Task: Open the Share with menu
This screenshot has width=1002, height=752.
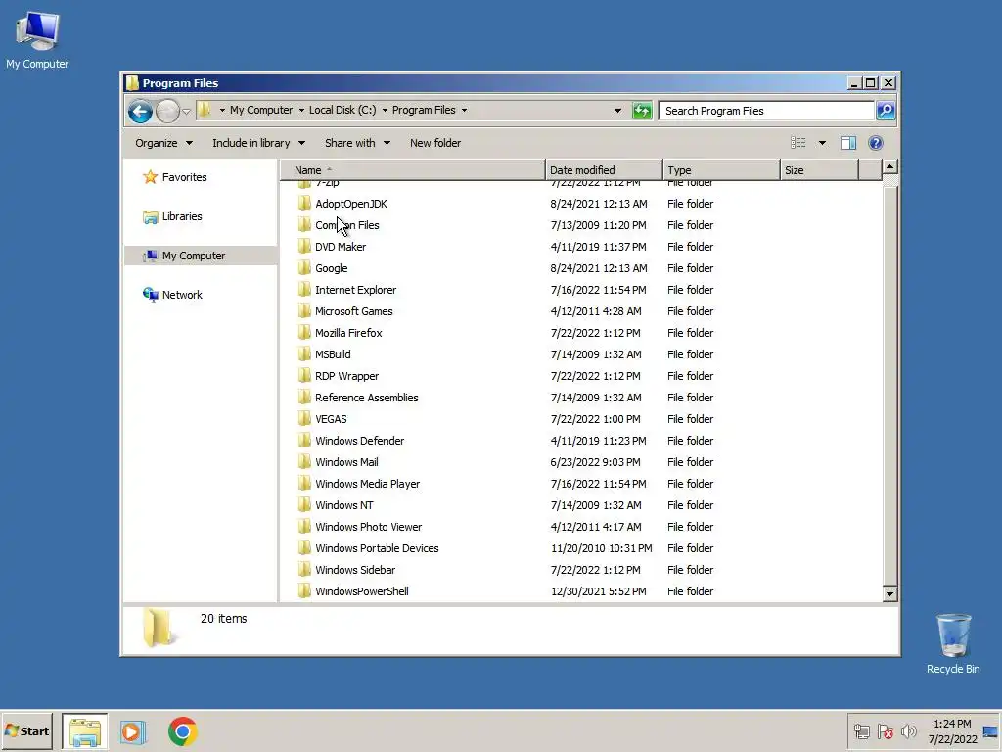Action: point(357,143)
